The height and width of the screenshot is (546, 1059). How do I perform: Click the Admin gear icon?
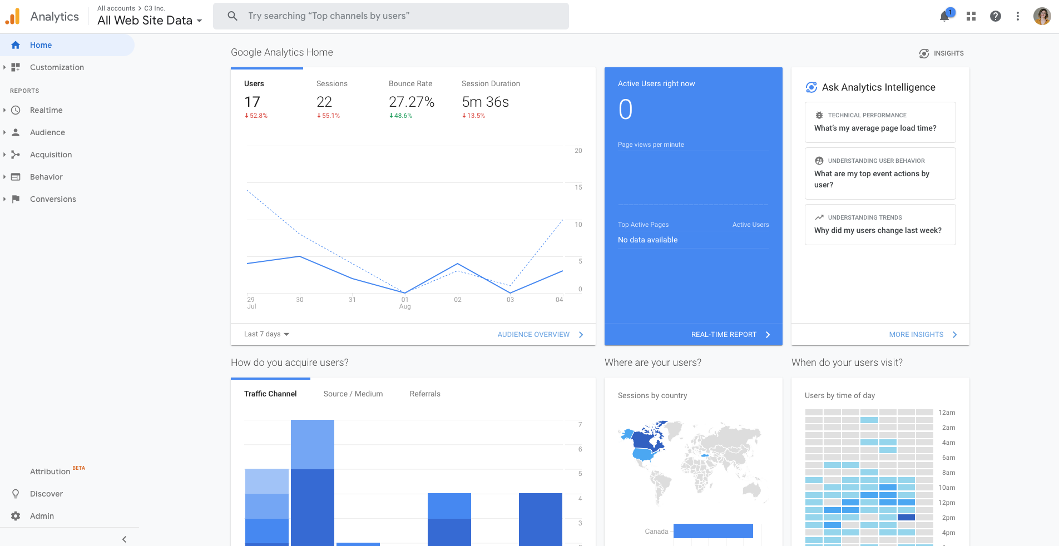pyautogui.click(x=16, y=516)
